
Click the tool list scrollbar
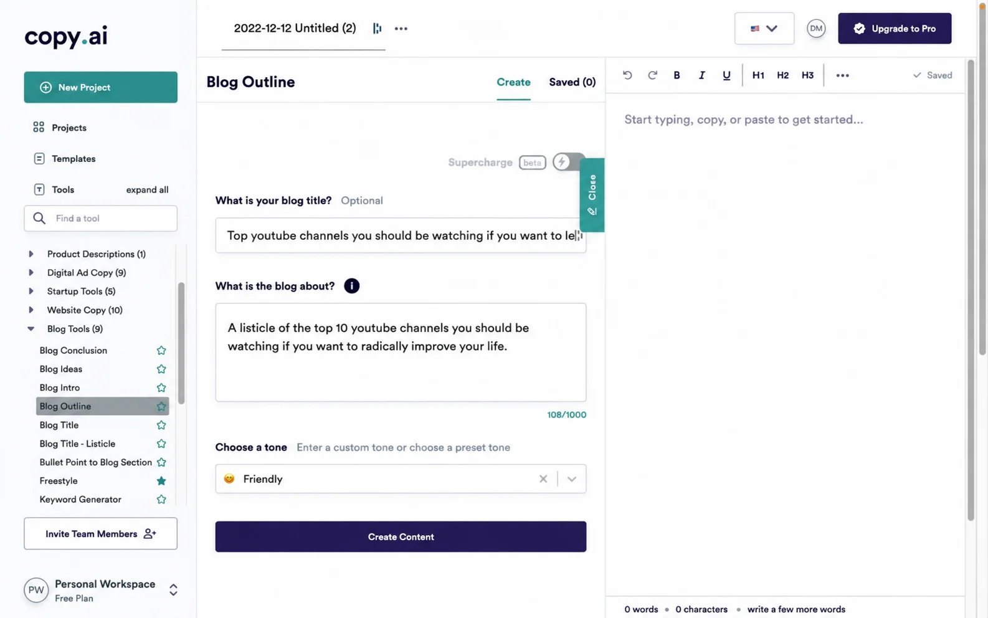[181, 343]
